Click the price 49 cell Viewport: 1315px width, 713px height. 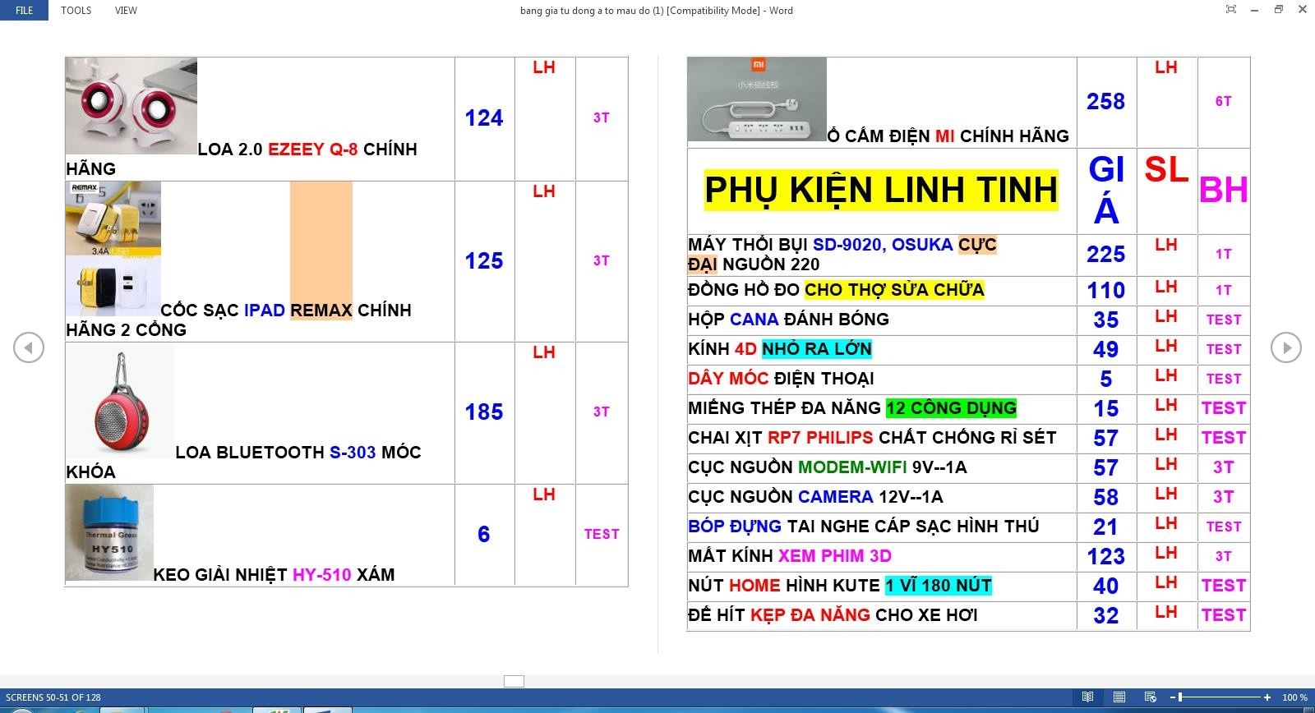click(x=1106, y=350)
